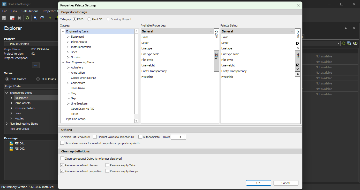Click the X under the ACAD tab in Palette Setup

(x=298, y=48)
